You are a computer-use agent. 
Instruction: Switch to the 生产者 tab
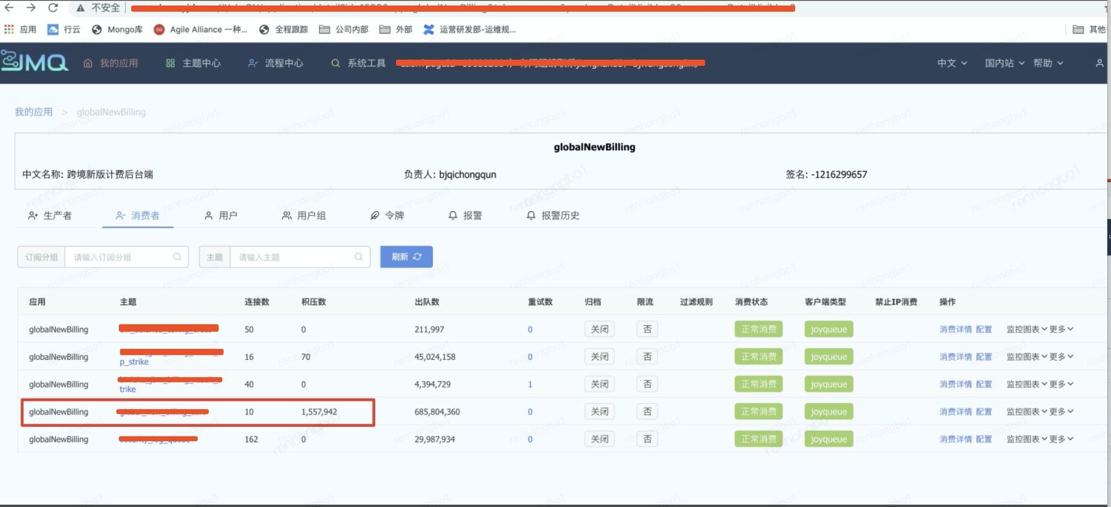click(50, 215)
